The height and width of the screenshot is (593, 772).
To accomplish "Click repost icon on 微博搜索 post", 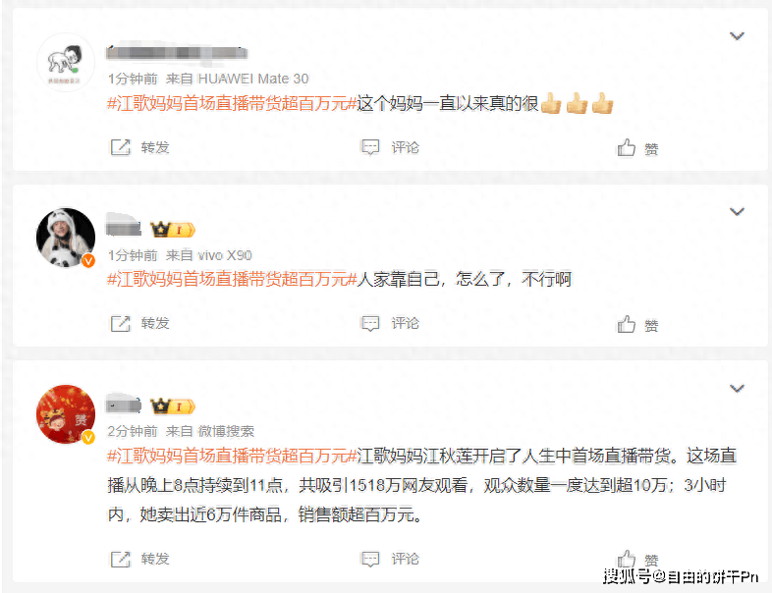I will point(121,559).
